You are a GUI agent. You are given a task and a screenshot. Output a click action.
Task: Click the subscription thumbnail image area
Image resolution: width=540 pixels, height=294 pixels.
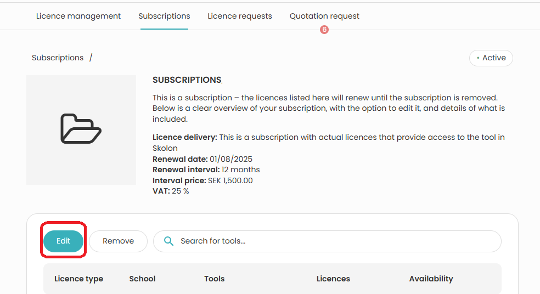coord(81,130)
